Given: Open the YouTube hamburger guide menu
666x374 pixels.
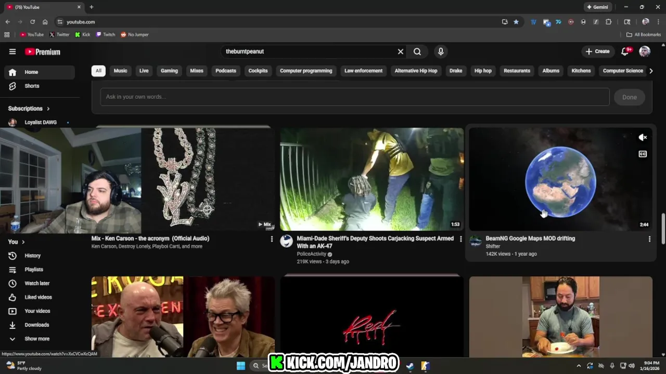Looking at the screenshot, I should coord(12,51).
